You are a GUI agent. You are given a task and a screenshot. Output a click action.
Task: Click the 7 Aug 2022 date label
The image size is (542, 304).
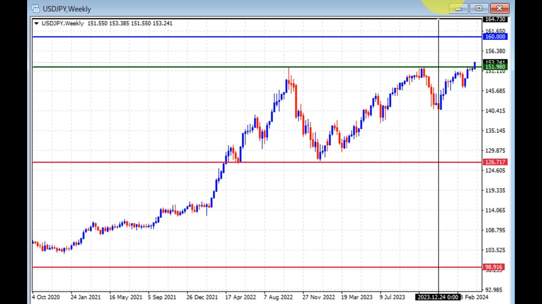(278, 297)
